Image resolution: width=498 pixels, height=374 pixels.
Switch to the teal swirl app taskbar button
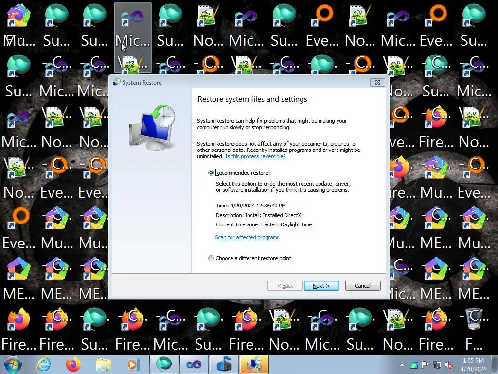coord(164,364)
